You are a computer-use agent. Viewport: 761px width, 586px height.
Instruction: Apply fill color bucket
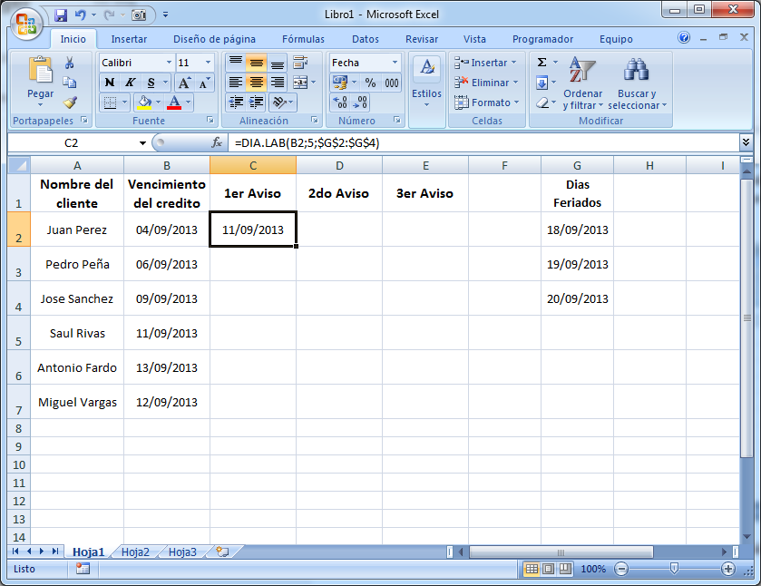click(144, 102)
